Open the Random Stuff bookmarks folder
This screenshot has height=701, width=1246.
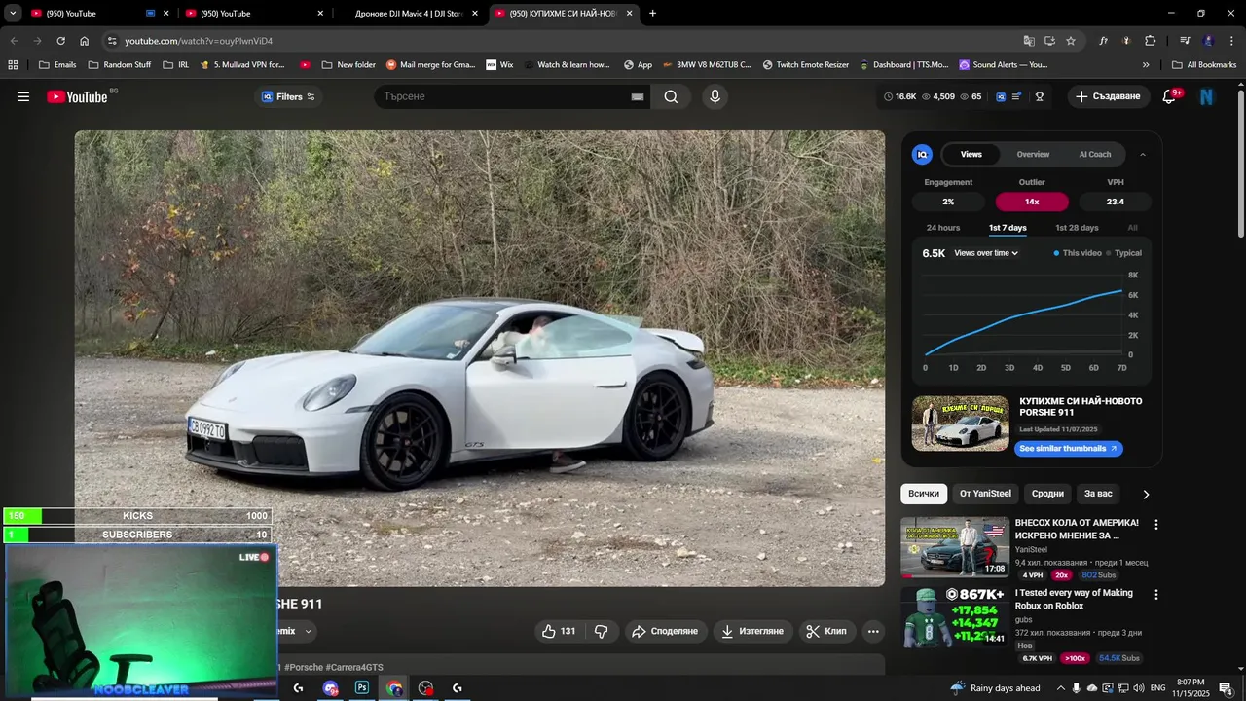click(120, 65)
